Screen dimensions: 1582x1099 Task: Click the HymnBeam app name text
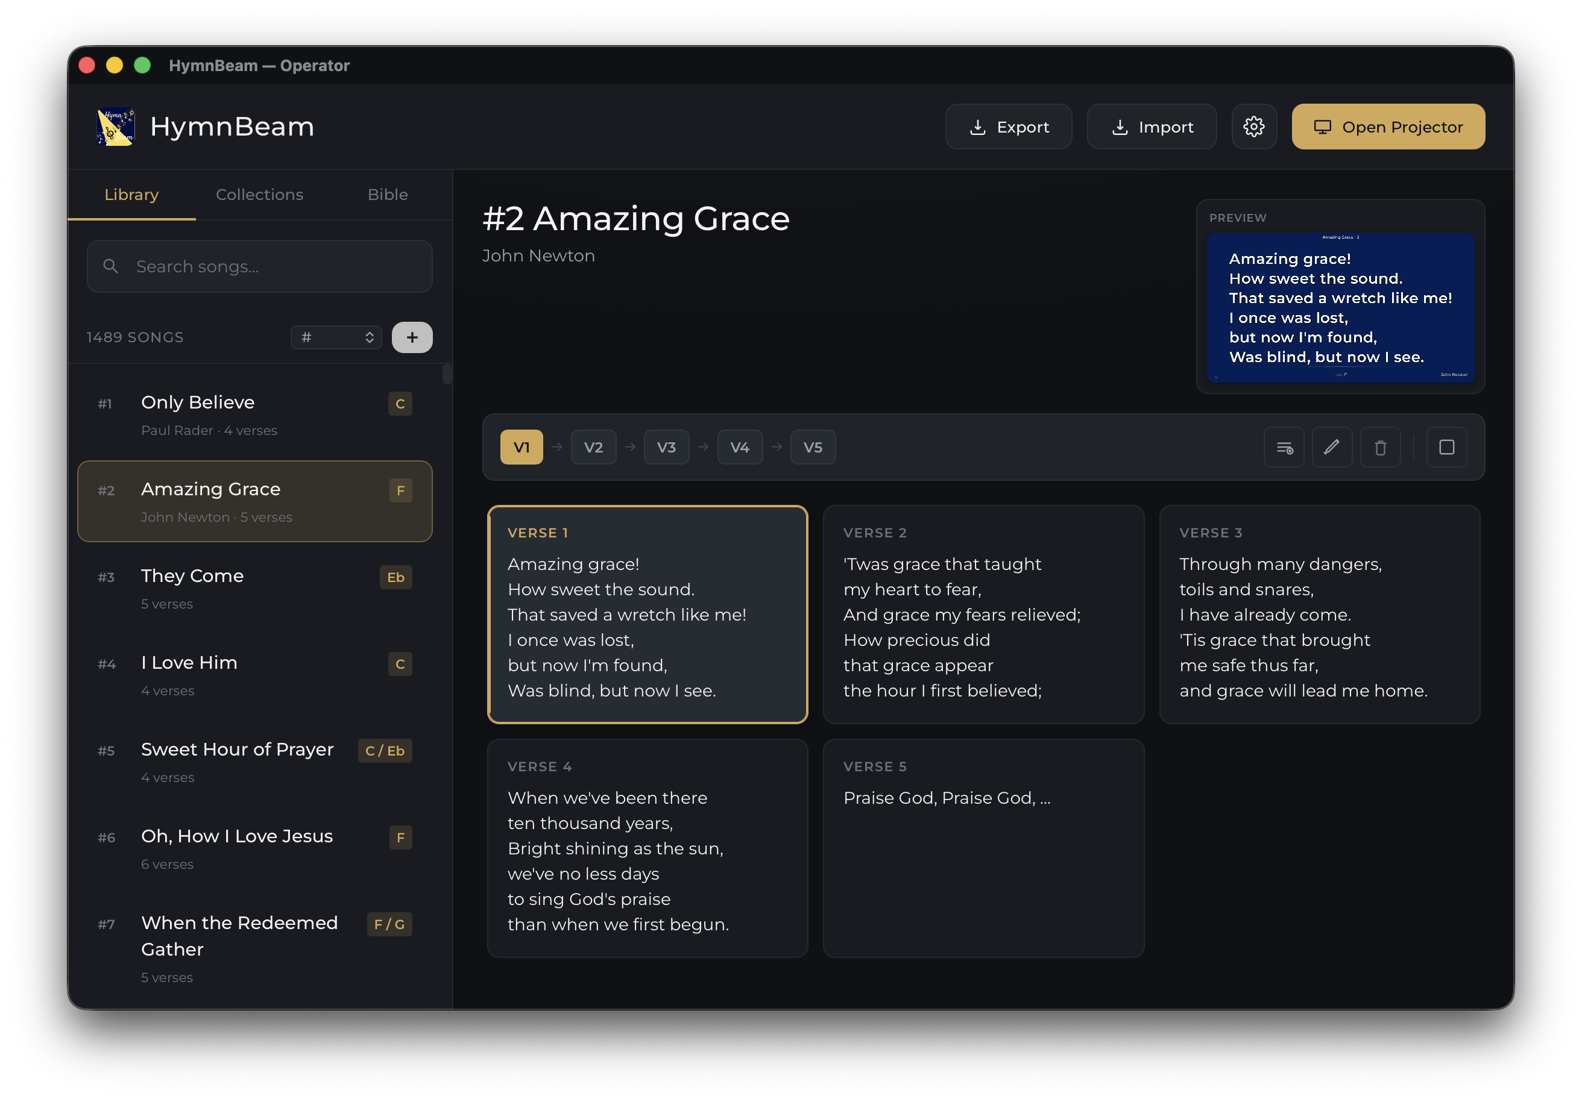pyautogui.click(x=232, y=127)
